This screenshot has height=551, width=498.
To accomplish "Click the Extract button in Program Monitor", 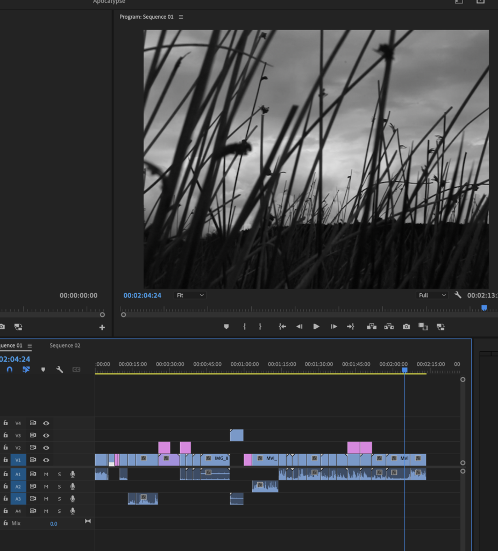I will tap(389, 327).
